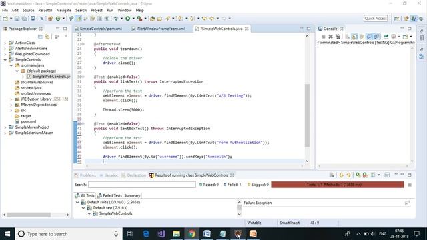The width and height of the screenshot is (427, 240).
Task: Click the Open Type toolbar icon
Action: click(153, 19)
